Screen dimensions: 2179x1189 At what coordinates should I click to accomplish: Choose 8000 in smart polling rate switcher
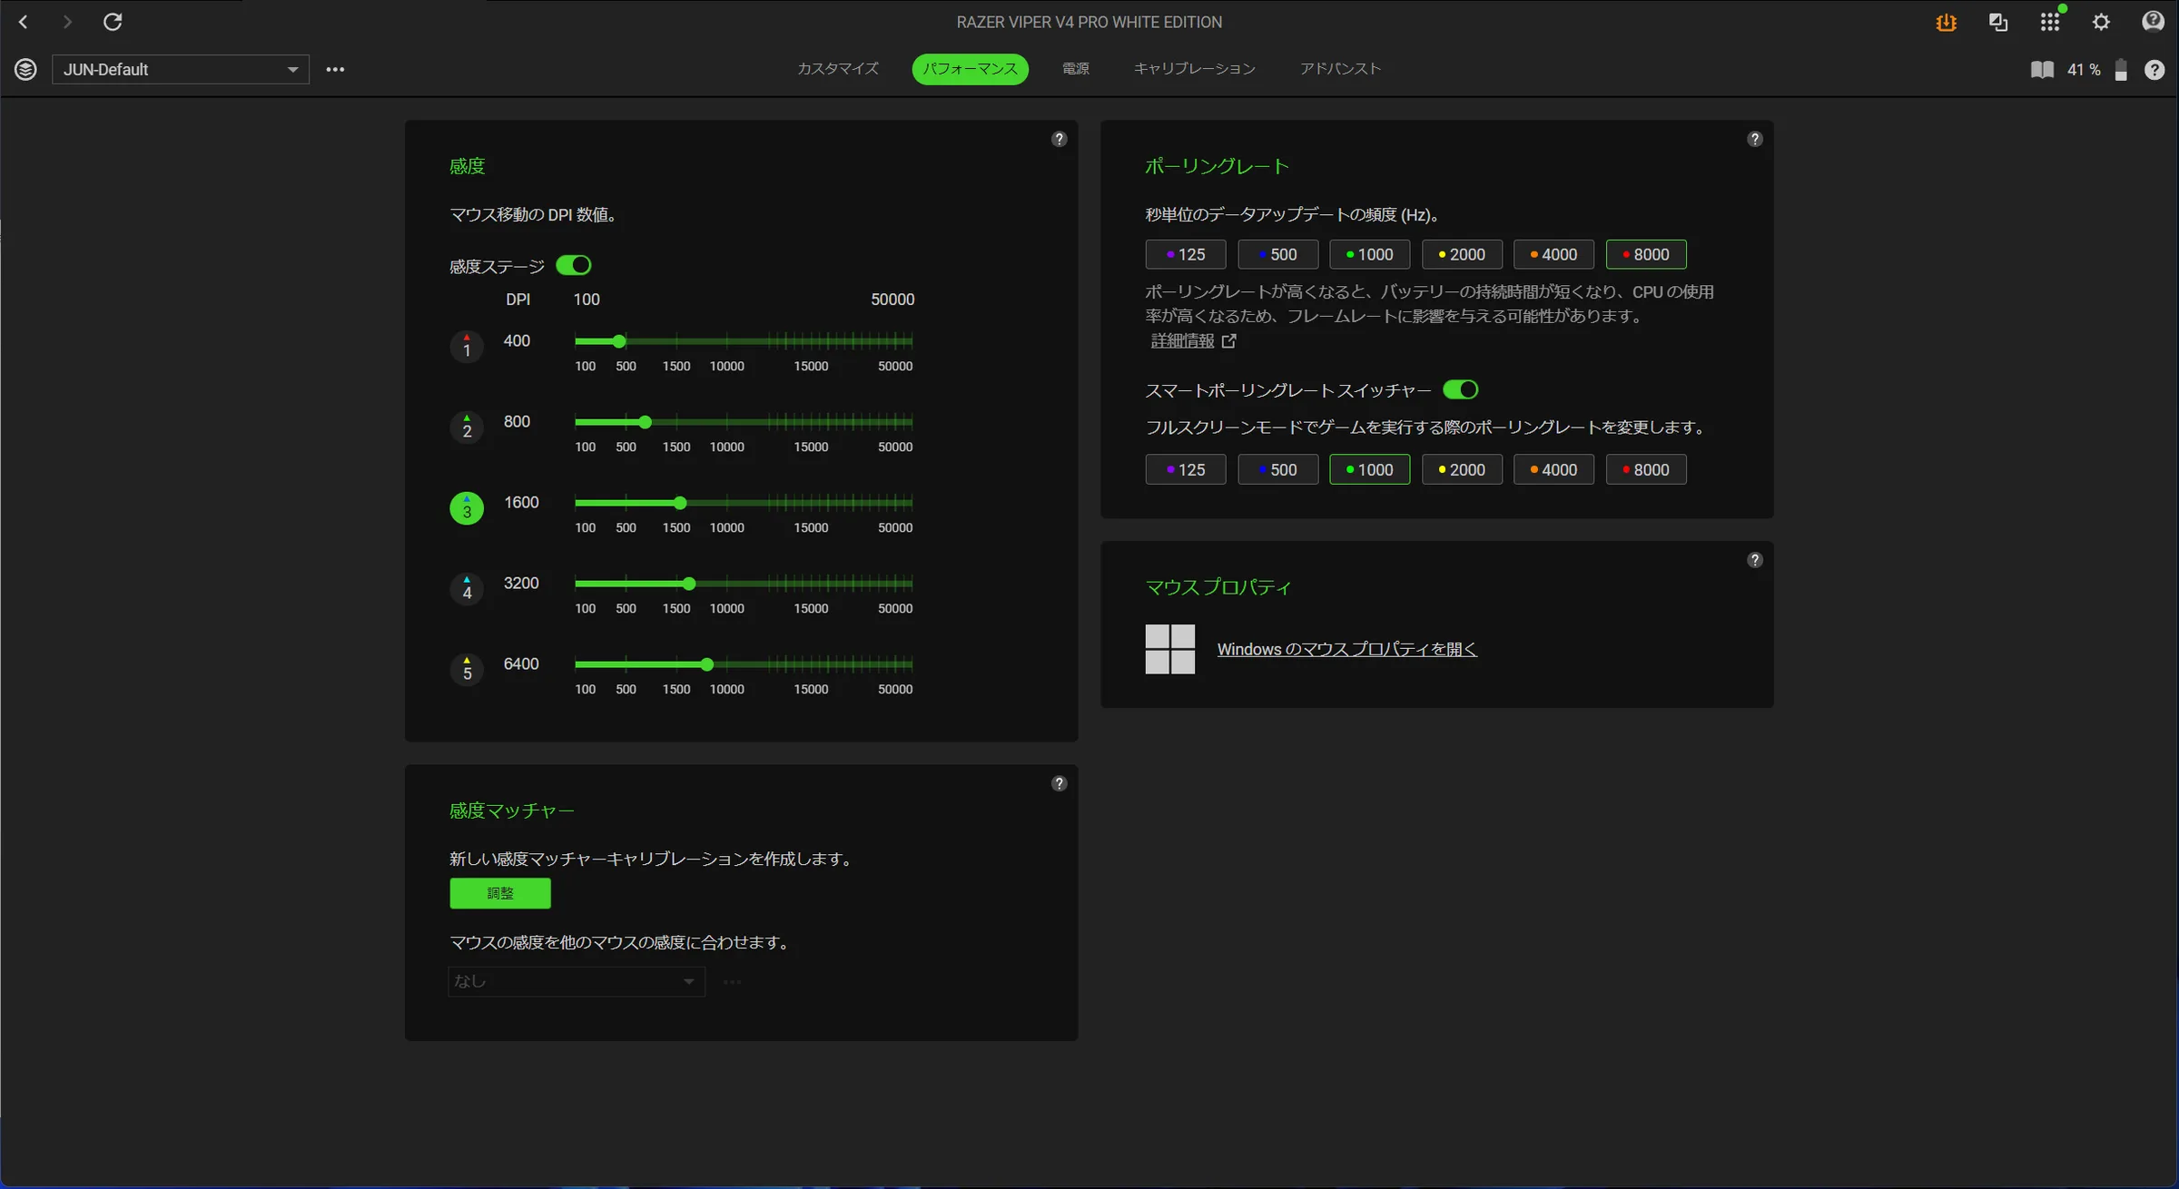tap(1646, 469)
